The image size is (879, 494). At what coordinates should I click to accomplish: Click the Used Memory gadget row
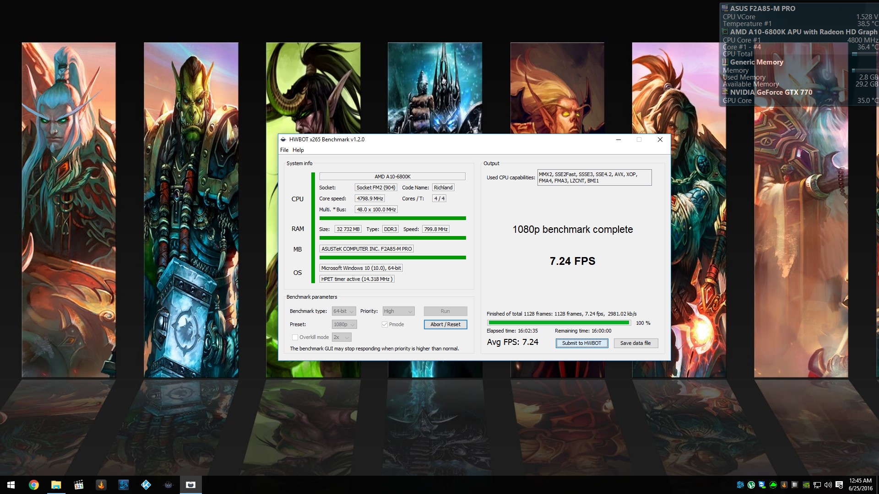click(x=800, y=77)
